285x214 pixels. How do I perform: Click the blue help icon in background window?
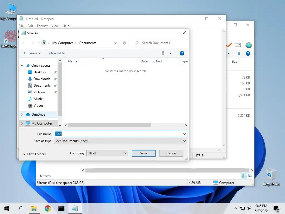[248, 53]
